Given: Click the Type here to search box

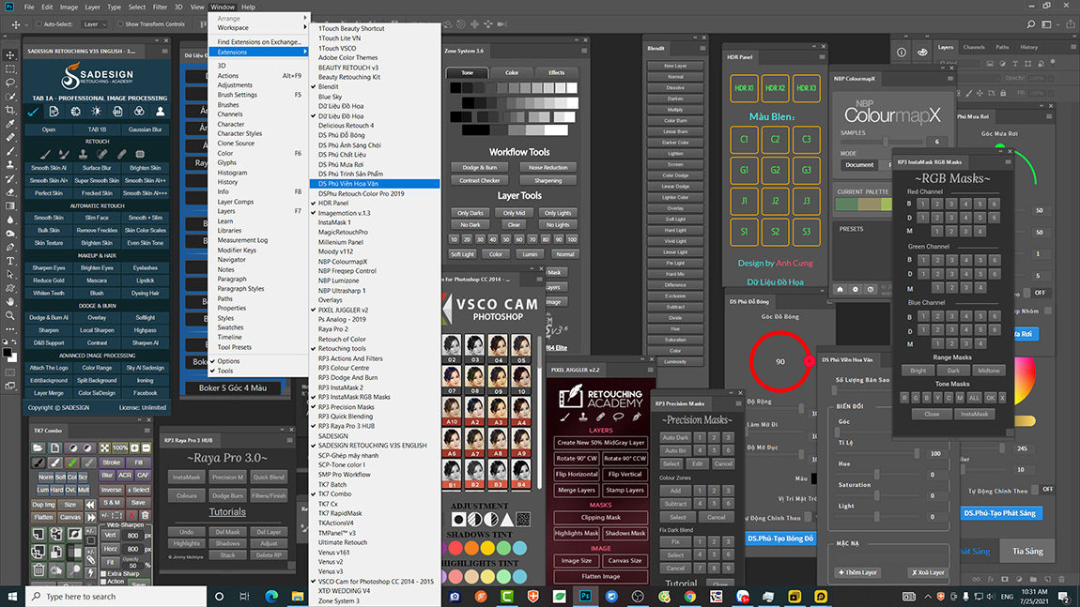Looking at the screenshot, I should 116,596.
